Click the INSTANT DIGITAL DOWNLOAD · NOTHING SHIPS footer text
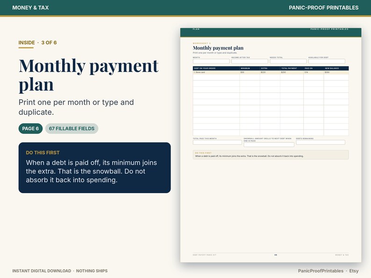 click(x=60, y=271)
